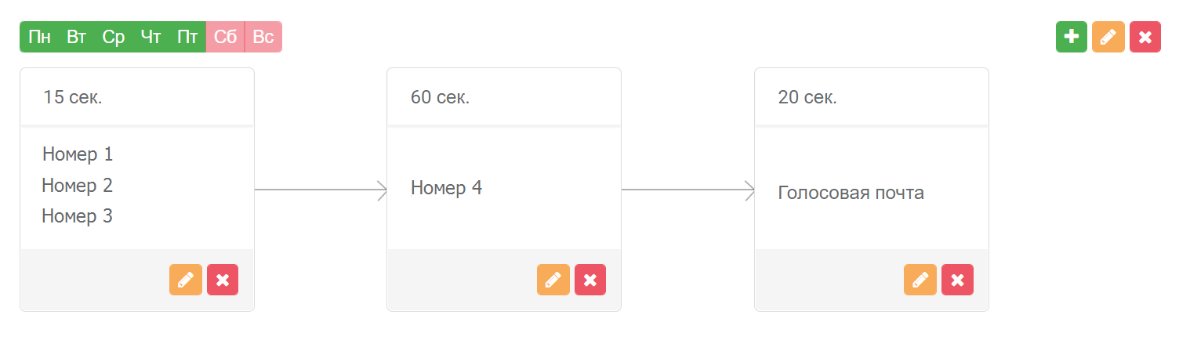Click the 60 сек. card header

504,97
